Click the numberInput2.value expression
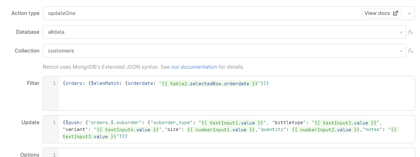Image resolution: width=420 pixels, height=157 pixels. (x=325, y=130)
